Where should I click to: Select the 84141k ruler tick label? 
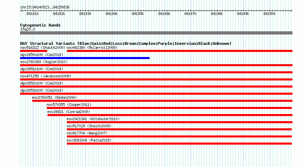pyautogui.click(x=33, y=14)
